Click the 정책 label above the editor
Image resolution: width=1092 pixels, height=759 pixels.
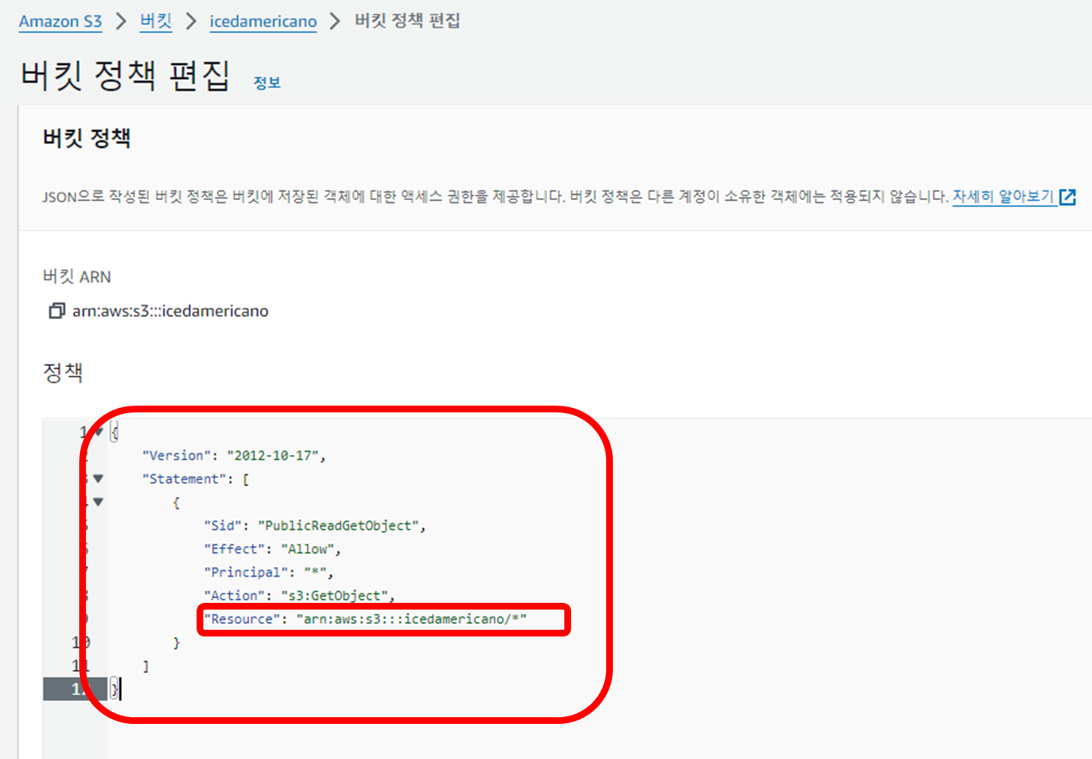63,372
